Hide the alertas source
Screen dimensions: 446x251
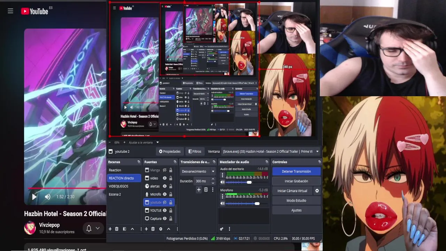(x=164, y=186)
